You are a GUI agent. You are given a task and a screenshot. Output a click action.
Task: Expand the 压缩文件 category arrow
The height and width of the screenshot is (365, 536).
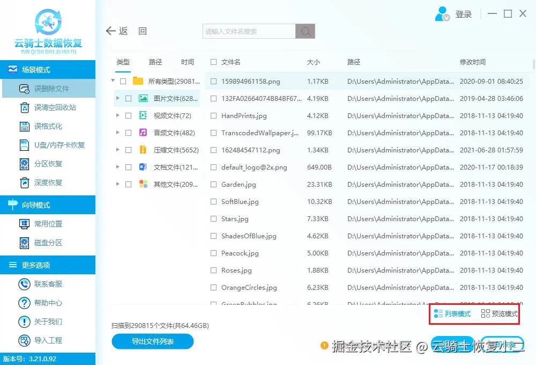[117, 150]
